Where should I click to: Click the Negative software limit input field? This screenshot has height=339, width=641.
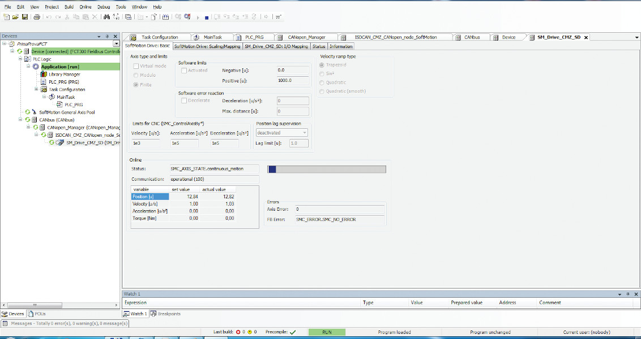(293, 70)
